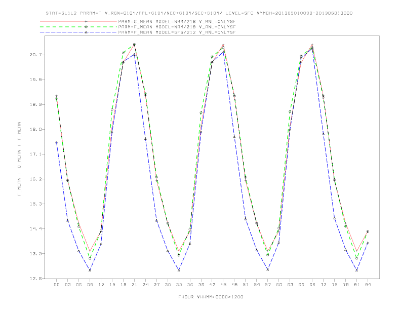Click x-axis tick label 15
The width and height of the screenshot is (401, 310).
pos(112,285)
